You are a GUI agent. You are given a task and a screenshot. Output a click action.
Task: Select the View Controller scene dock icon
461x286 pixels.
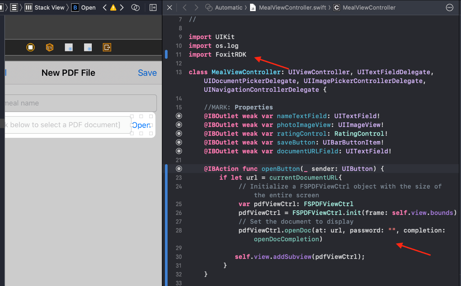point(30,47)
